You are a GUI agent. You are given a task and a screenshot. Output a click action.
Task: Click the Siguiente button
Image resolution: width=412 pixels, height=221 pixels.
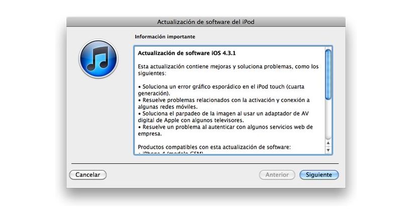pos(319,175)
